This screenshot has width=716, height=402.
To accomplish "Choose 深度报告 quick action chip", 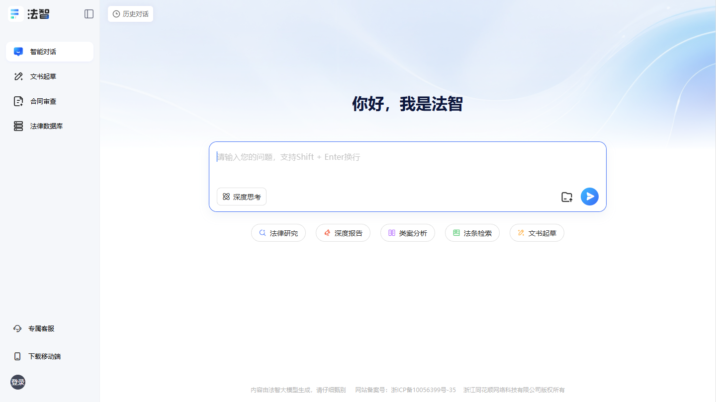I will coord(343,233).
